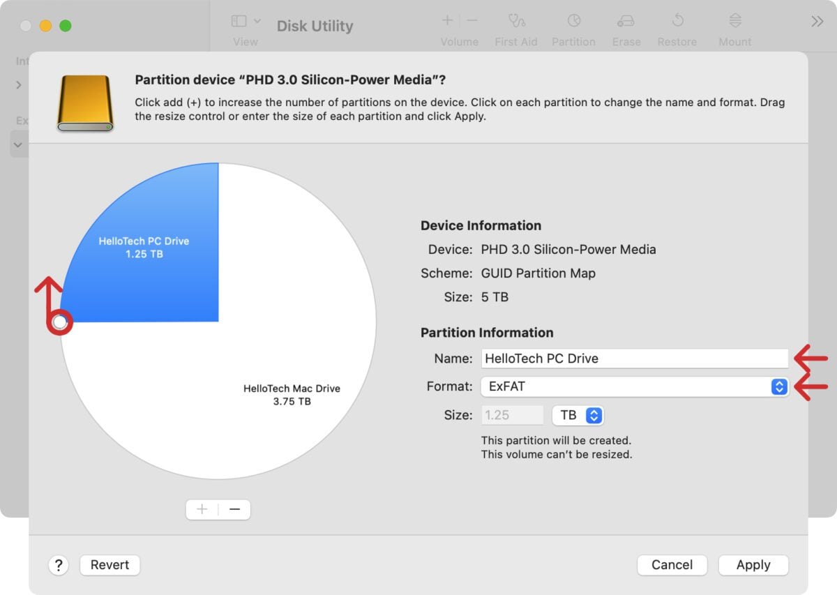The width and height of the screenshot is (837, 595).
Task: Apply the partition changes
Action: click(753, 565)
